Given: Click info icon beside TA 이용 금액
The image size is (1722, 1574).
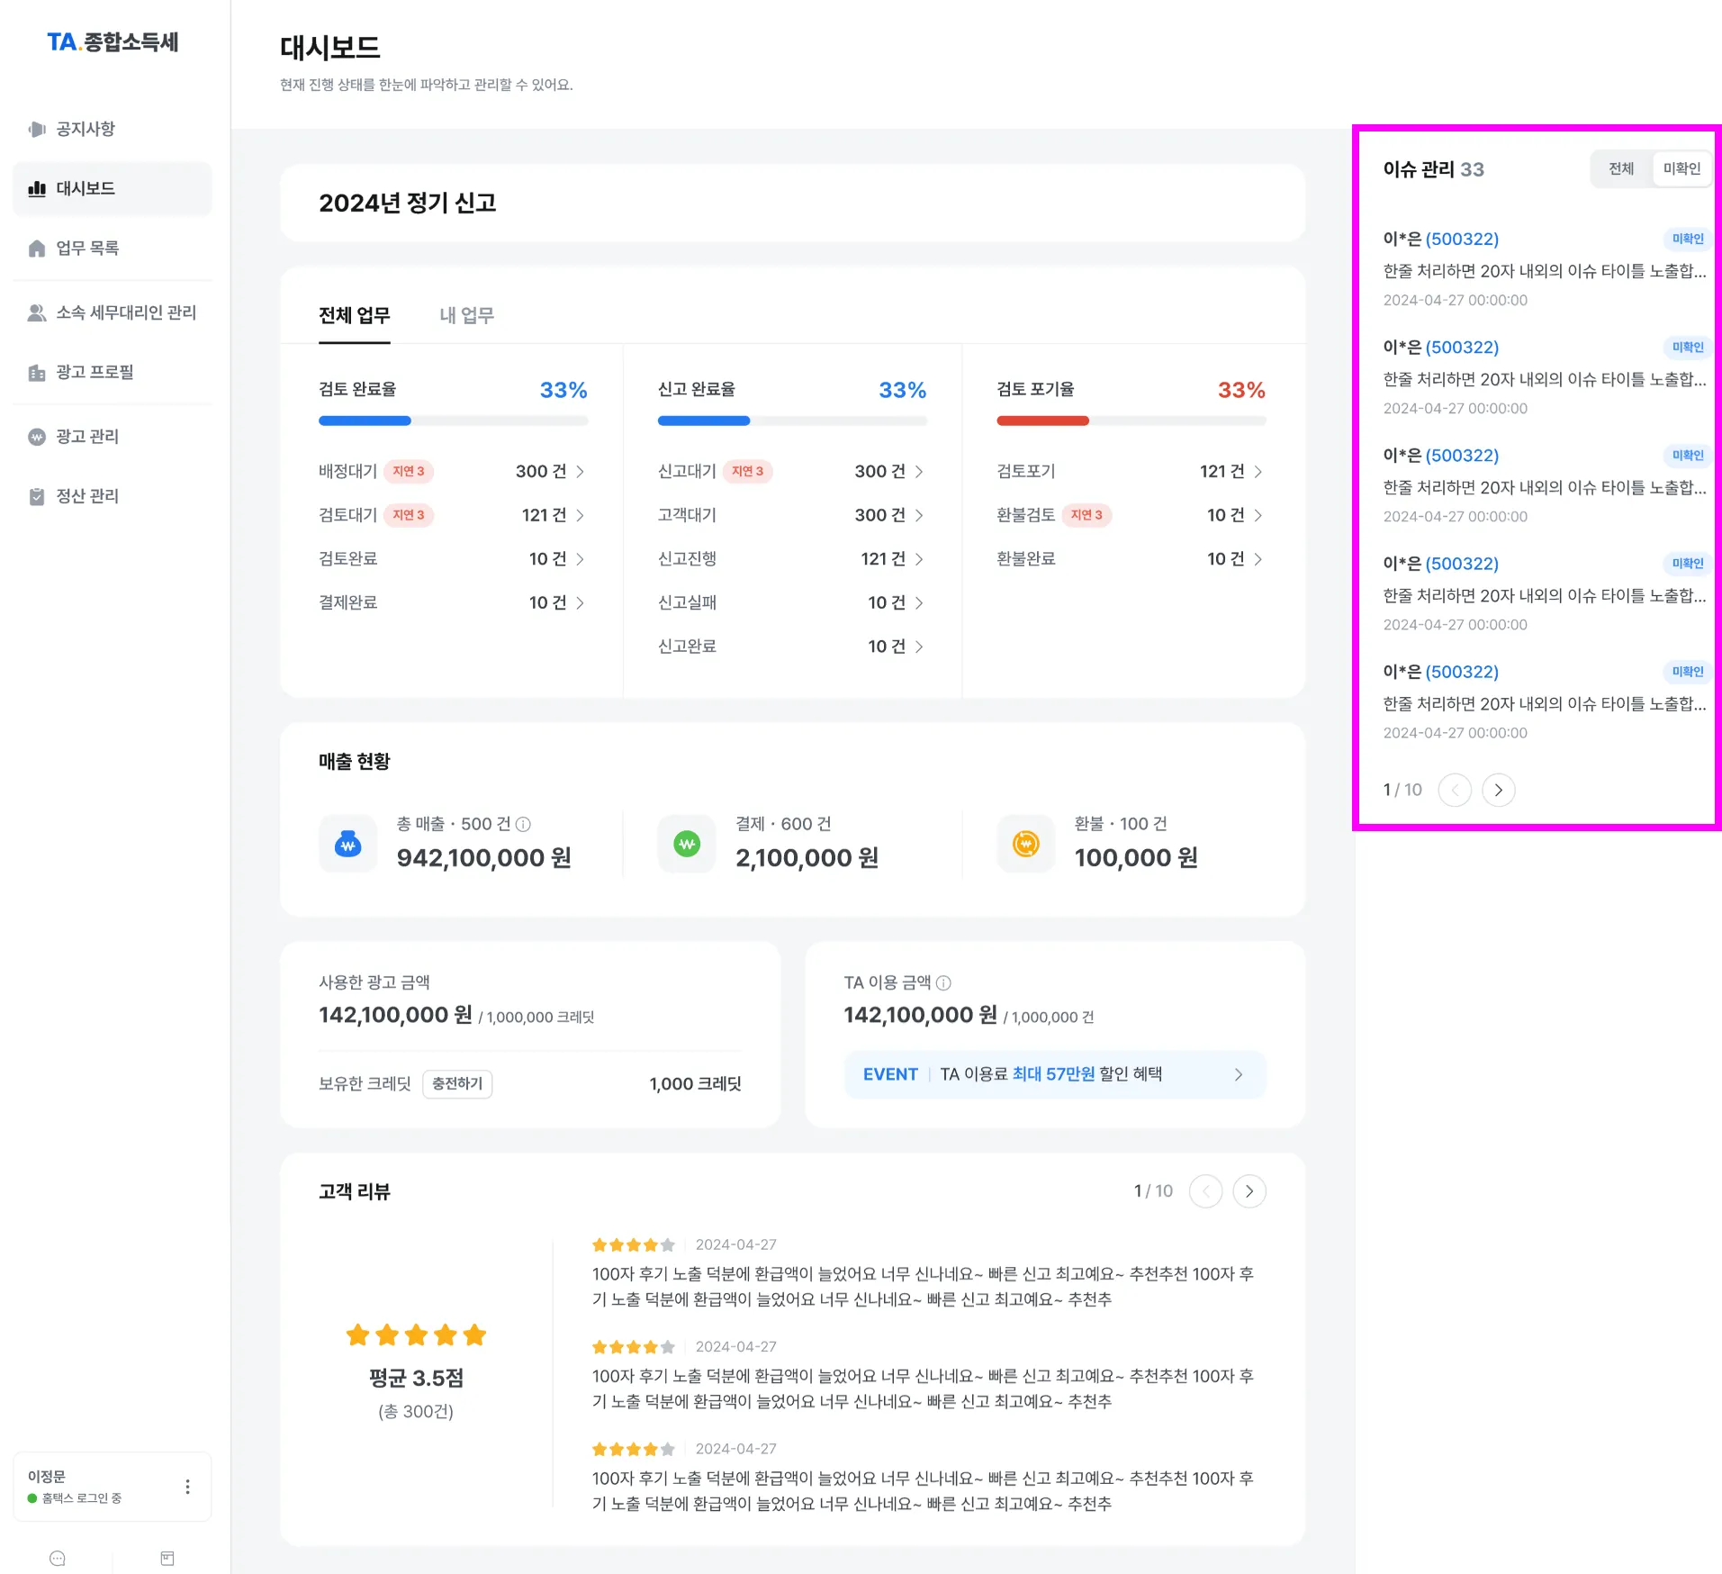Looking at the screenshot, I should [x=943, y=982].
